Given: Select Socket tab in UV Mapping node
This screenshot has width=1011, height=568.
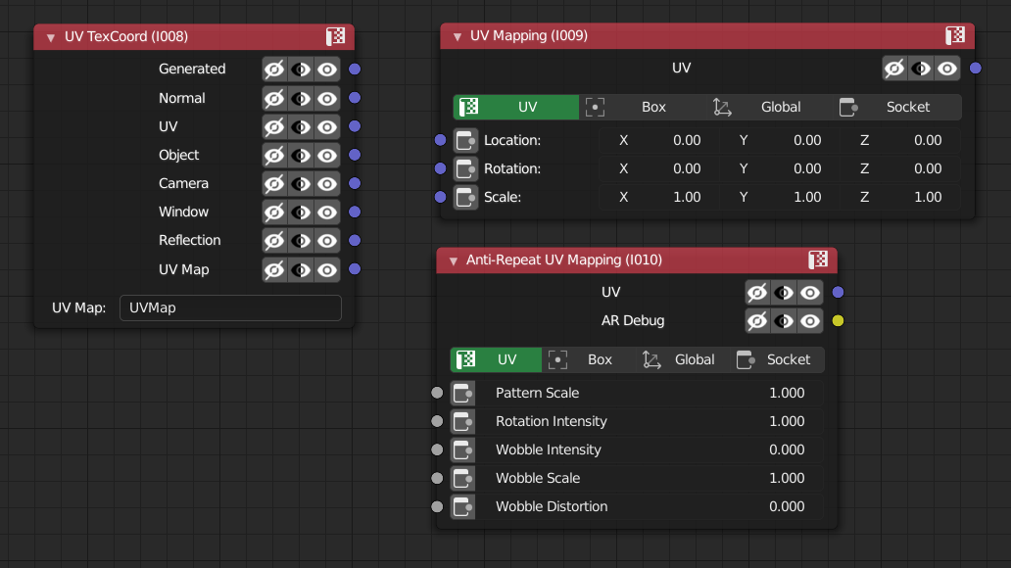Looking at the screenshot, I should pyautogui.click(x=897, y=107).
